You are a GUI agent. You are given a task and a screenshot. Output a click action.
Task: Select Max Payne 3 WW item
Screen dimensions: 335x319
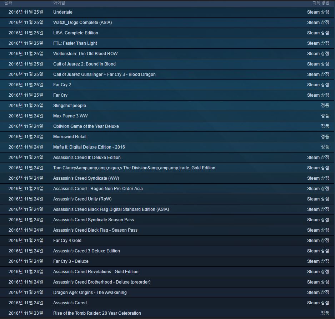[x=70, y=116]
